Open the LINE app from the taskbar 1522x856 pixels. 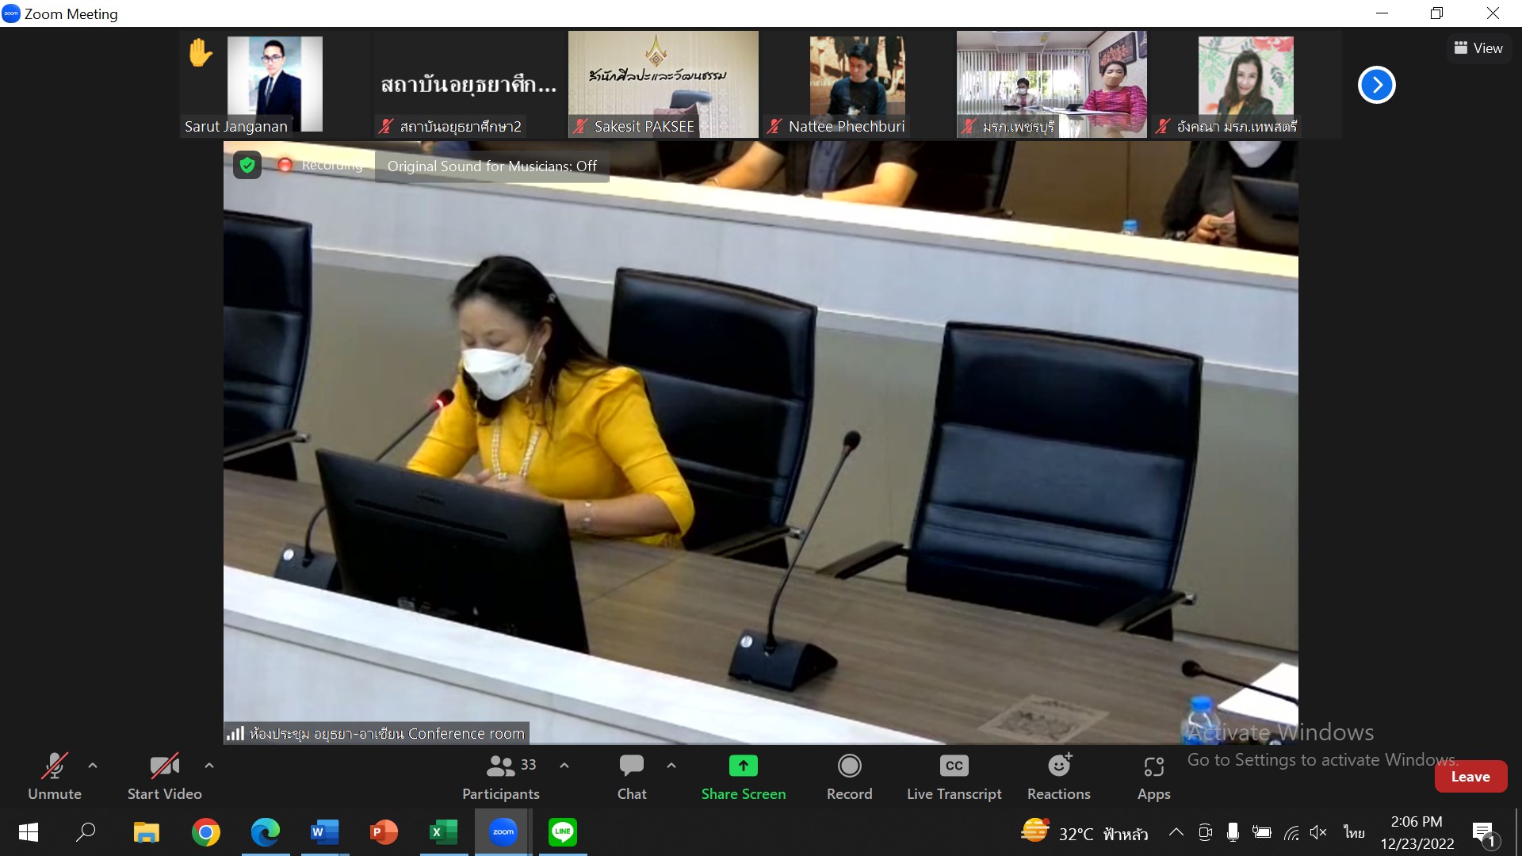[563, 832]
